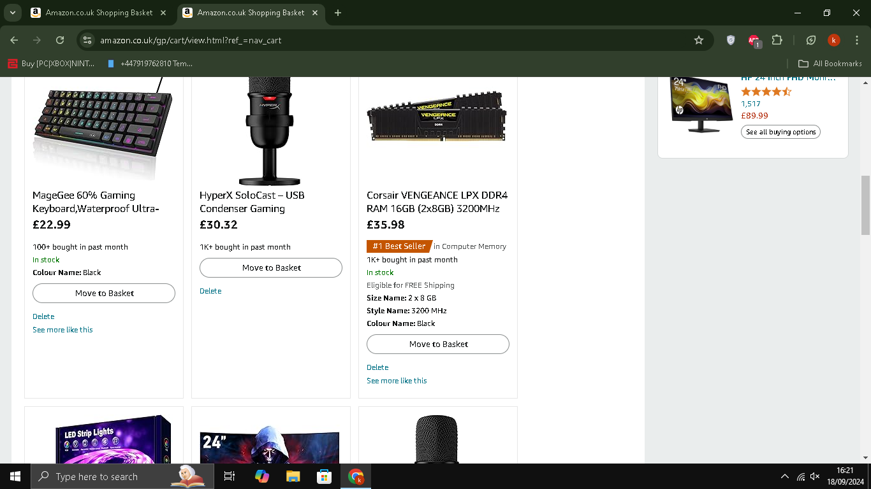Open the HP monitor star rating
The image size is (871, 489).
[766, 92]
